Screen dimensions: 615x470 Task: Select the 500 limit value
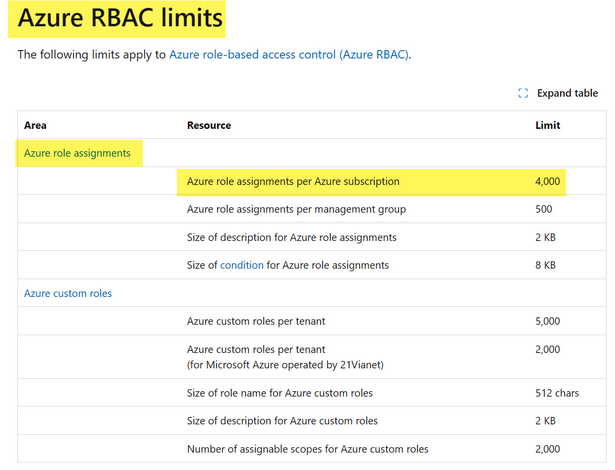pos(544,209)
